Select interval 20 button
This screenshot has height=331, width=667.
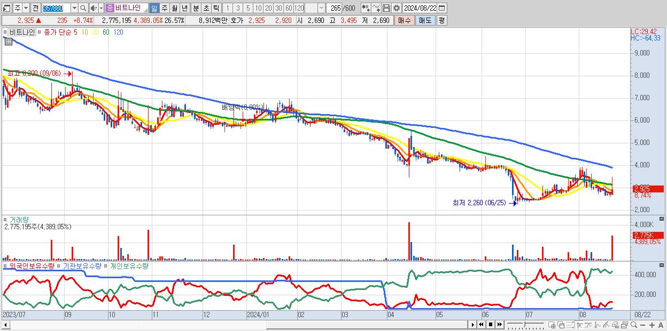pos(268,8)
